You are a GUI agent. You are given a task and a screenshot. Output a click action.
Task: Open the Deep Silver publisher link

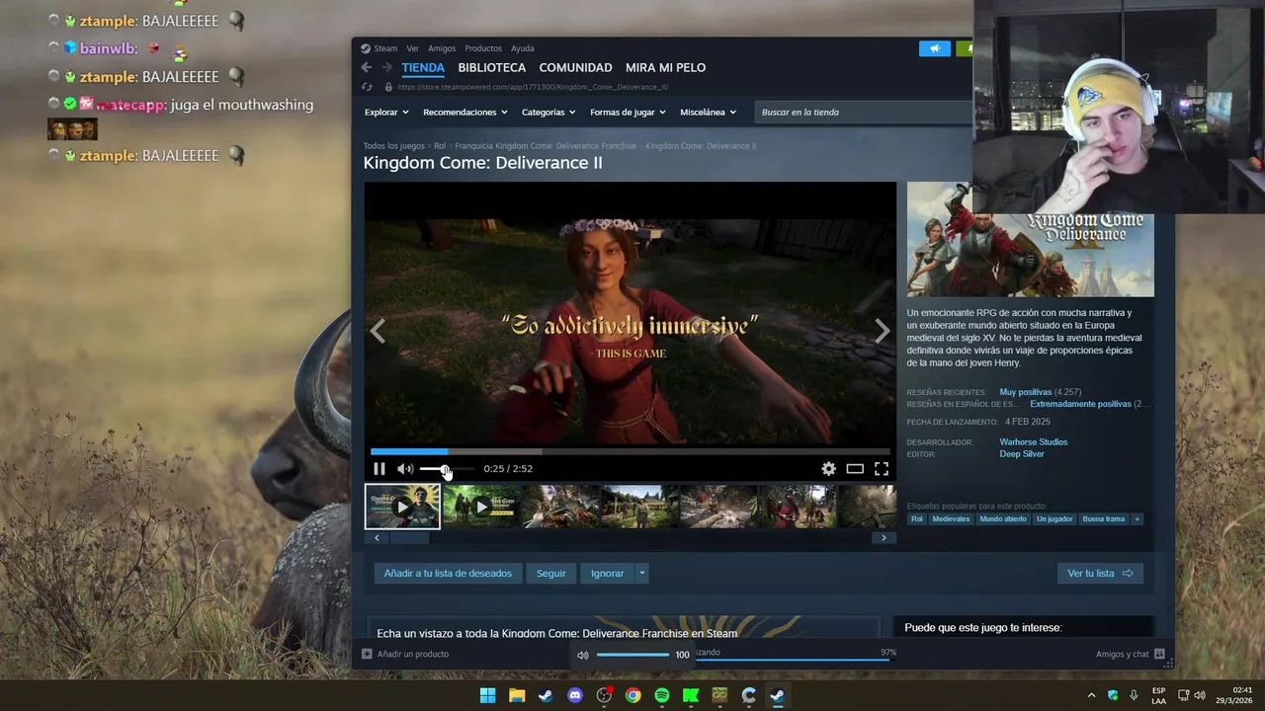point(1021,454)
